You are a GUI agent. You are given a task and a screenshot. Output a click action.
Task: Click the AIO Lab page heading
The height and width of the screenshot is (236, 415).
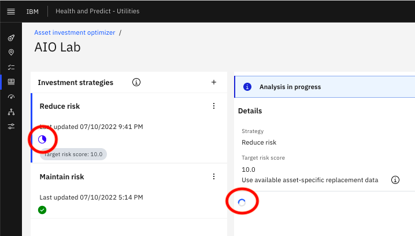[x=57, y=47]
